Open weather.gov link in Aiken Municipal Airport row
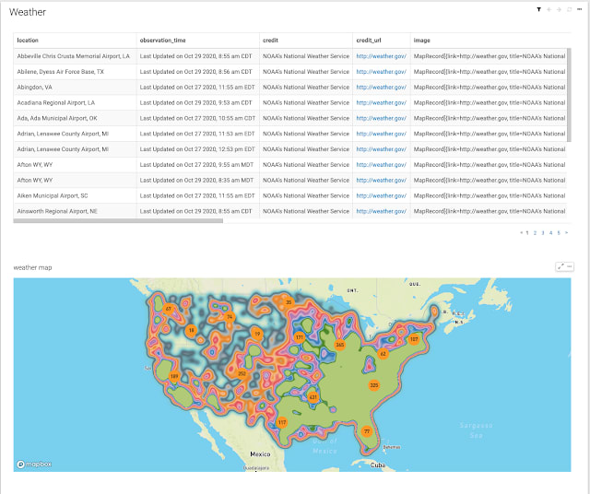590x494 pixels. [x=381, y=195]
